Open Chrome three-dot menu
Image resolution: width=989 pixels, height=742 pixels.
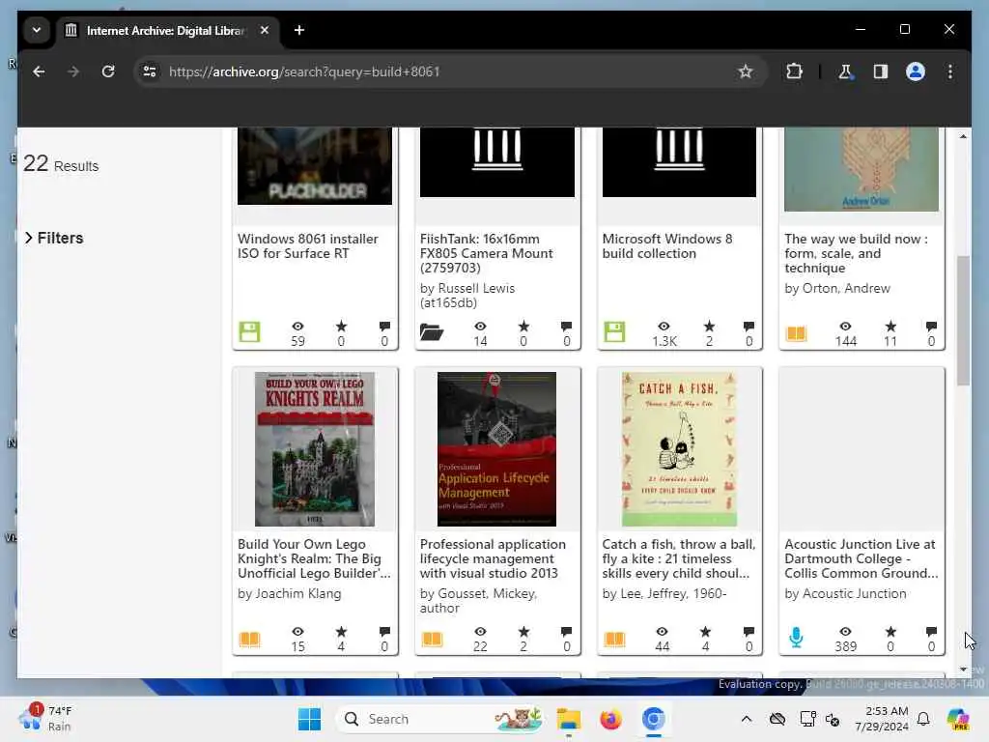950,71
